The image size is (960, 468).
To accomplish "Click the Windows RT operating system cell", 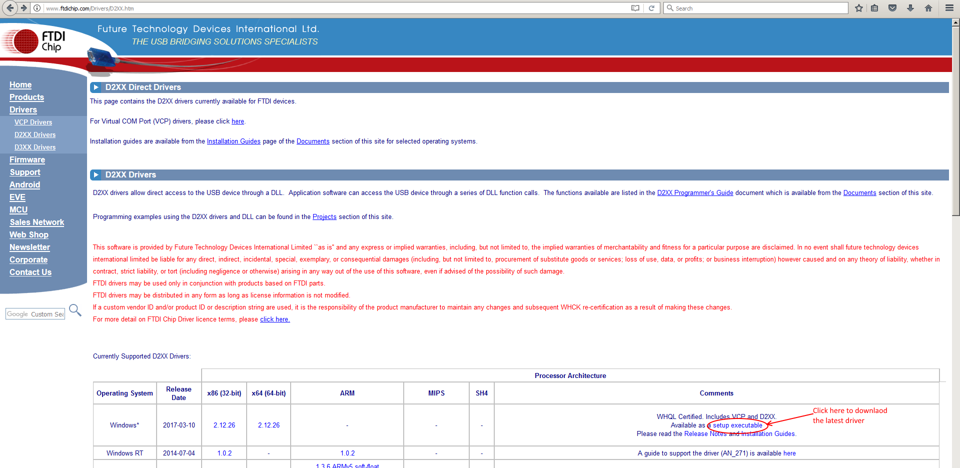I will coord(125,453).
